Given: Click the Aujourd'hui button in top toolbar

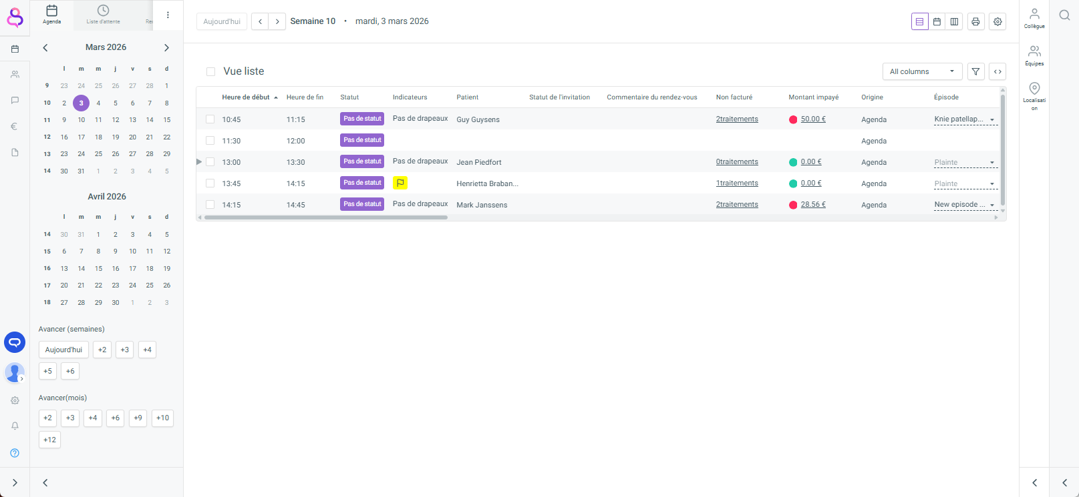Looking at the screenshot, I should click(221, 21).
